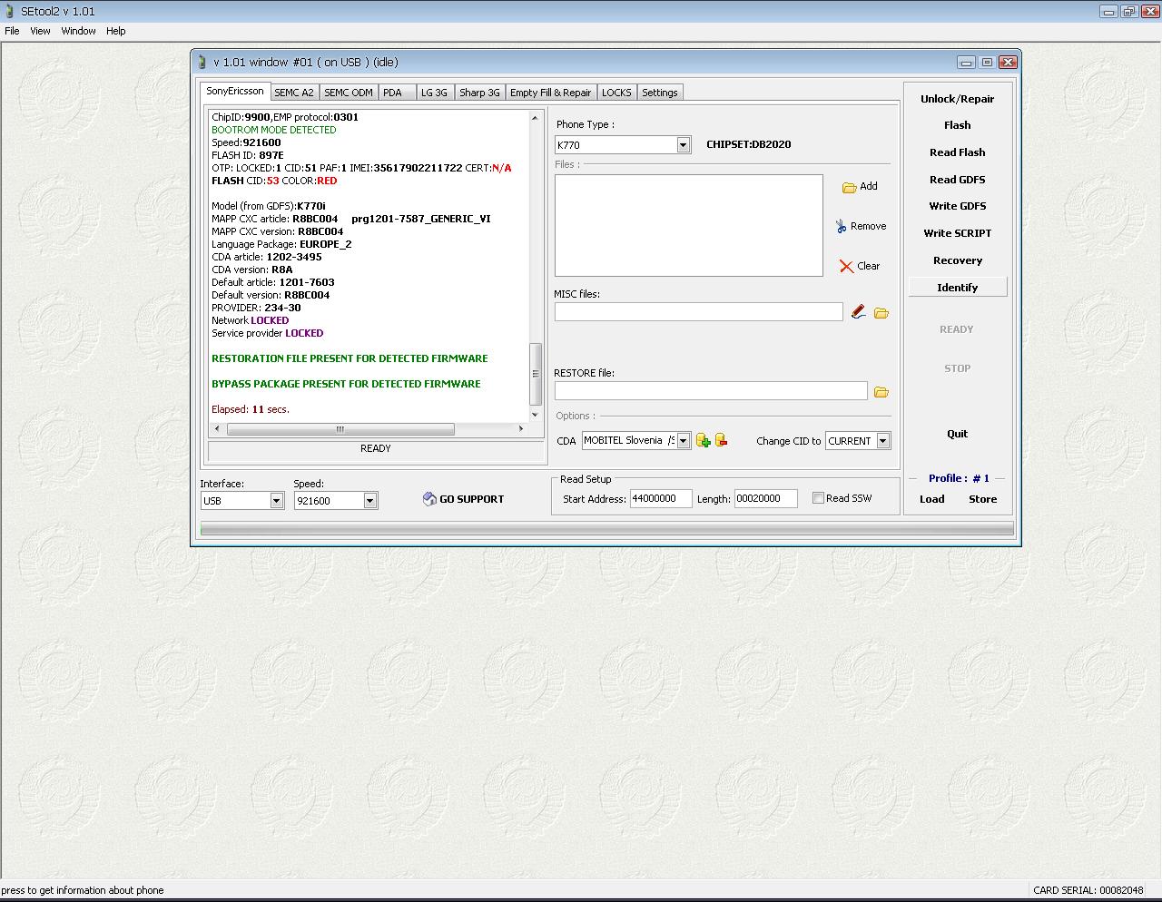
Task: Switch to the LOCKS tab
Action: pyautogui.click(x=616, y=93)
